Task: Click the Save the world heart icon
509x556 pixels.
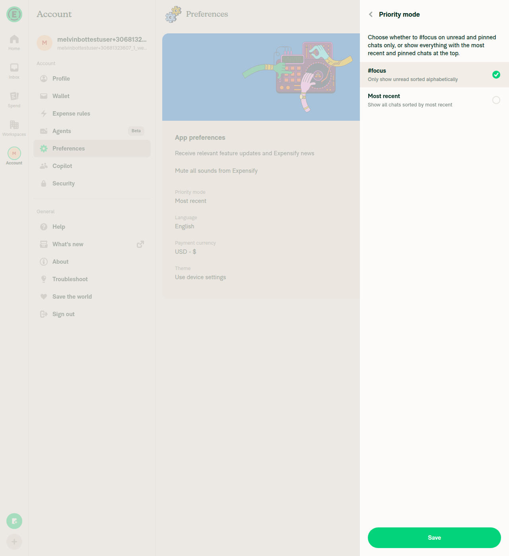Action: click(44, 297)
